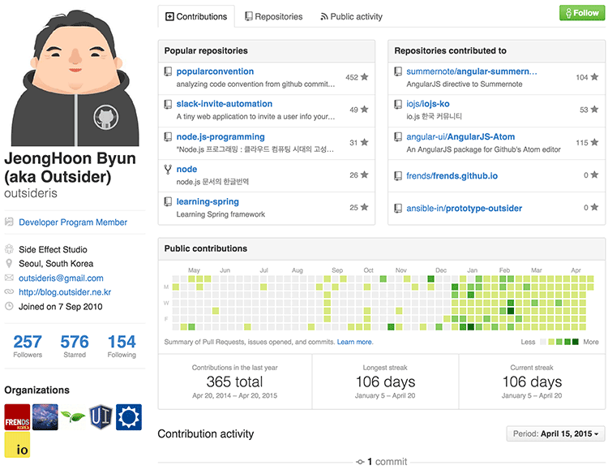Click the star icon next to 26
608x470 pixels.
click(365, 175)
